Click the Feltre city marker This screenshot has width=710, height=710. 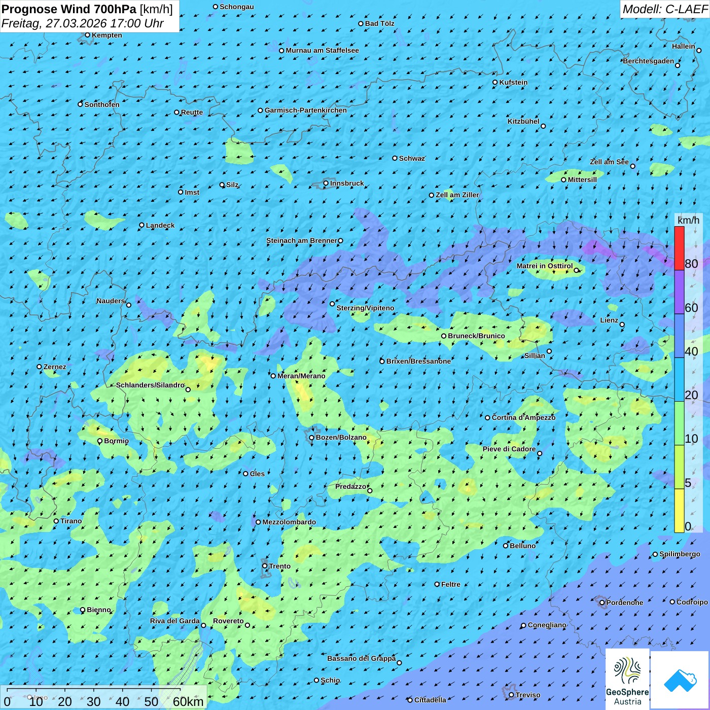437,584
